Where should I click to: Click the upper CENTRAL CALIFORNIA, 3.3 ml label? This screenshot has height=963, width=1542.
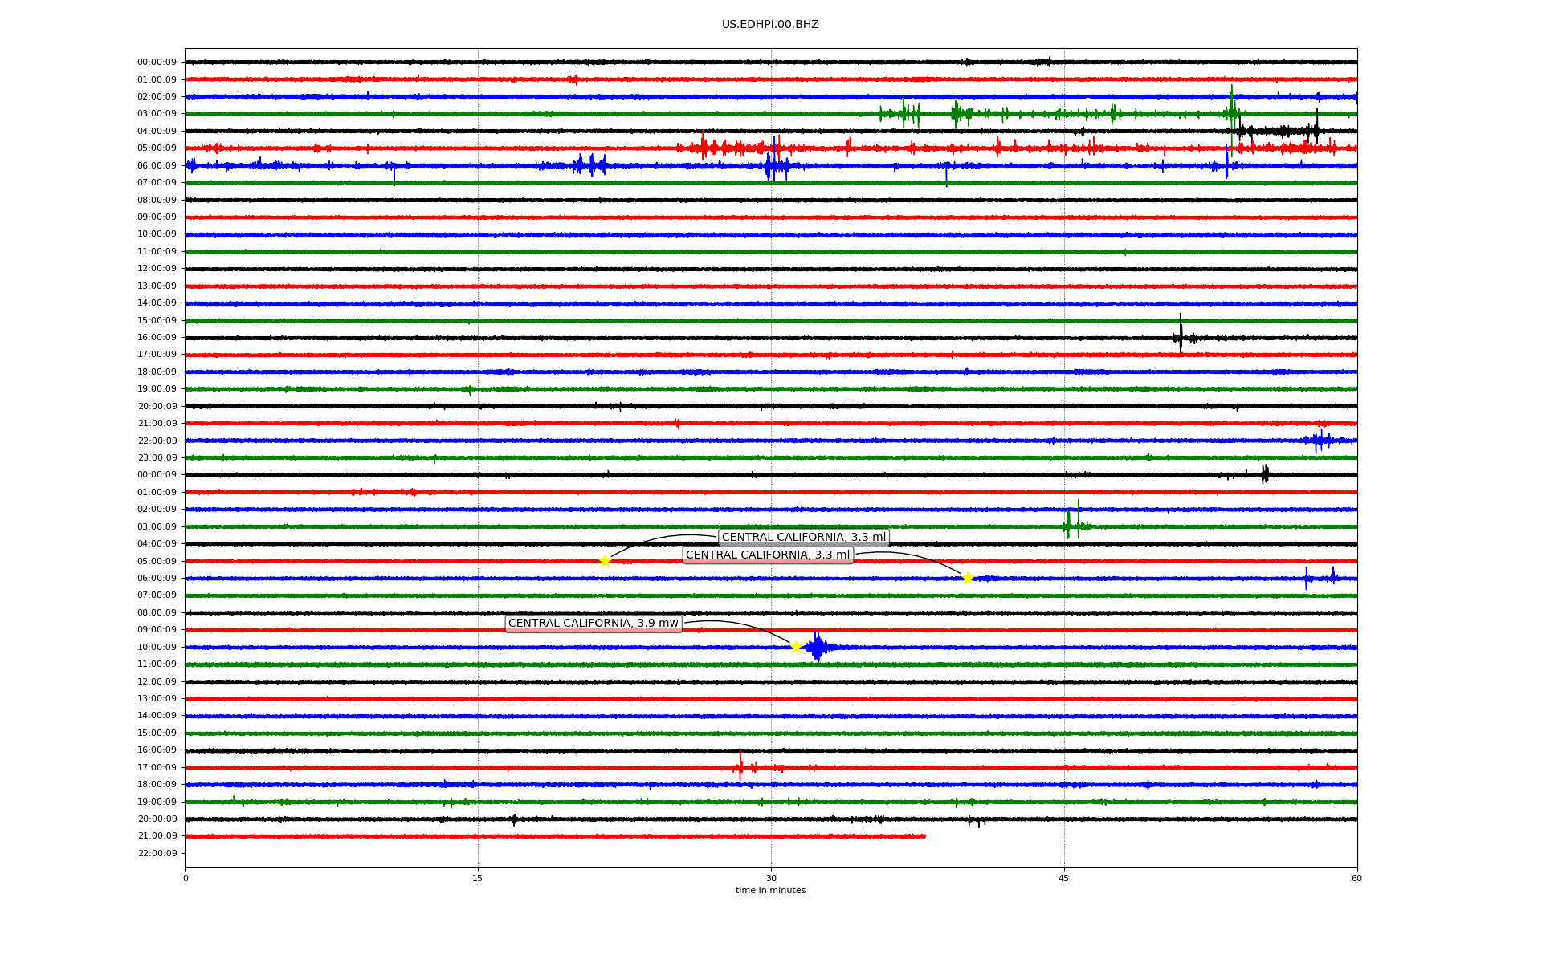tap(803, 537)
